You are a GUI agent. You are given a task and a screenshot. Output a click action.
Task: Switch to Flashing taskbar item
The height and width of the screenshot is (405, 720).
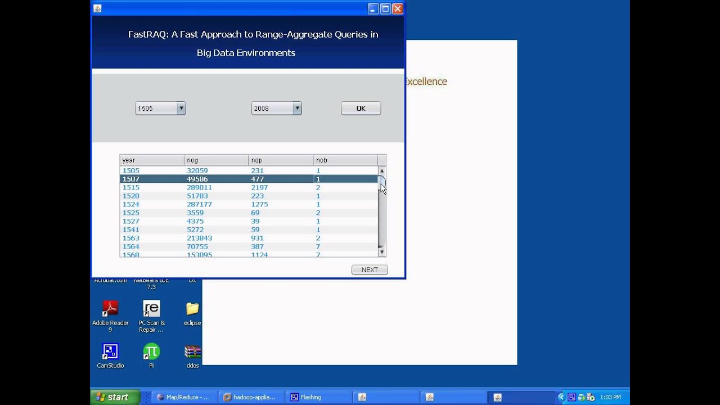click(318, 397)
